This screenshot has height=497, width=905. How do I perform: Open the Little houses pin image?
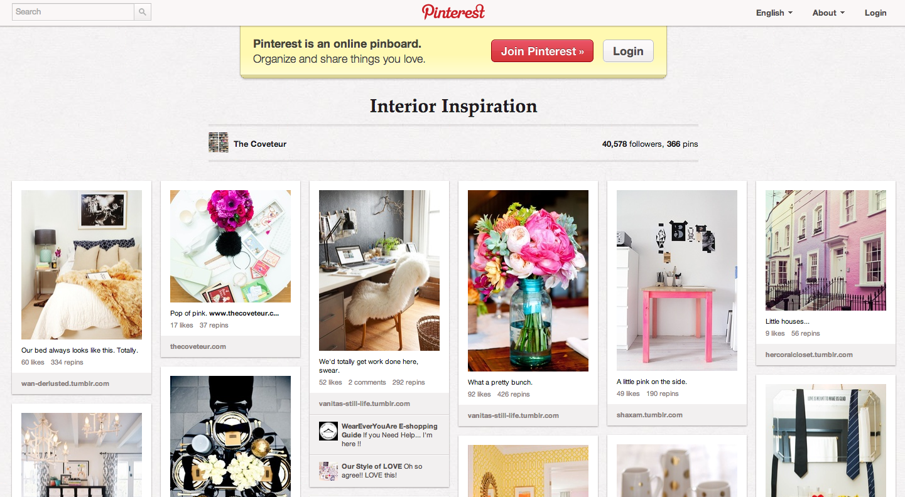(x=826, y=250)
